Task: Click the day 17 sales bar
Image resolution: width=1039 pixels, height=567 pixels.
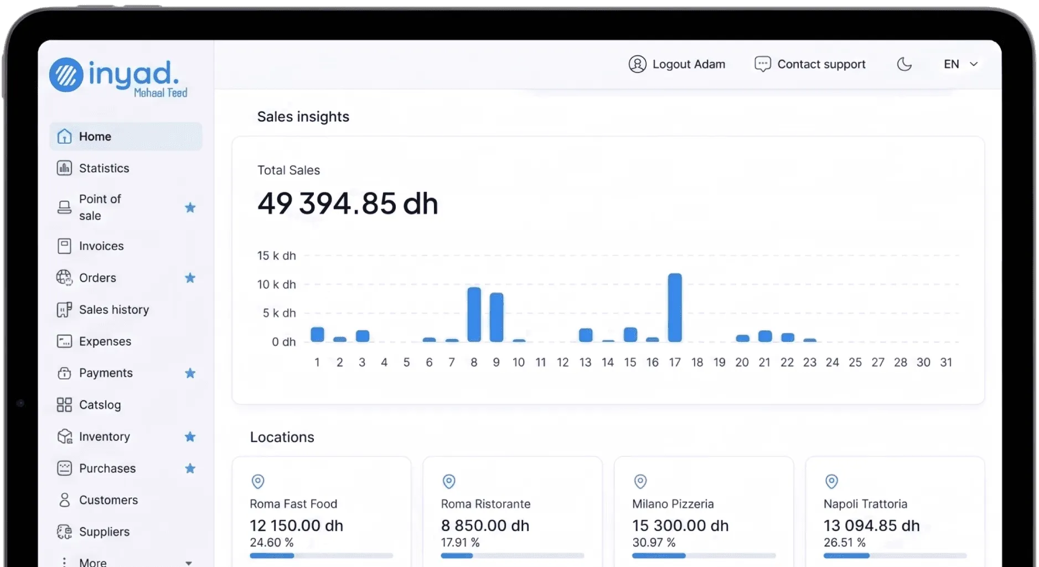Action: click(675, 308)
